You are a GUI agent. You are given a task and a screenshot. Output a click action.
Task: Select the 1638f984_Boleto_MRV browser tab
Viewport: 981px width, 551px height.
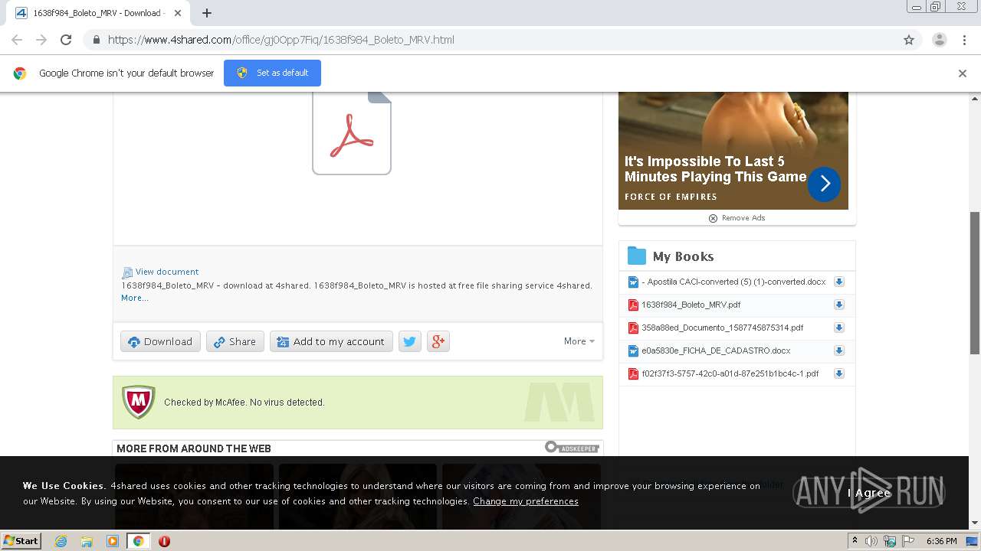point(97,13)
